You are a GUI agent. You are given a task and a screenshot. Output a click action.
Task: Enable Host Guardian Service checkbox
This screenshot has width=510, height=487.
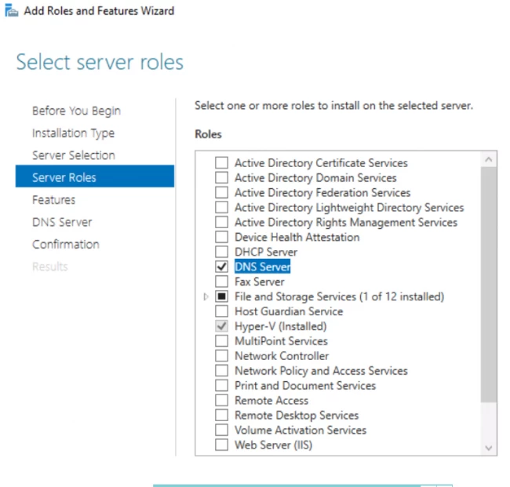tap(221, 311)
